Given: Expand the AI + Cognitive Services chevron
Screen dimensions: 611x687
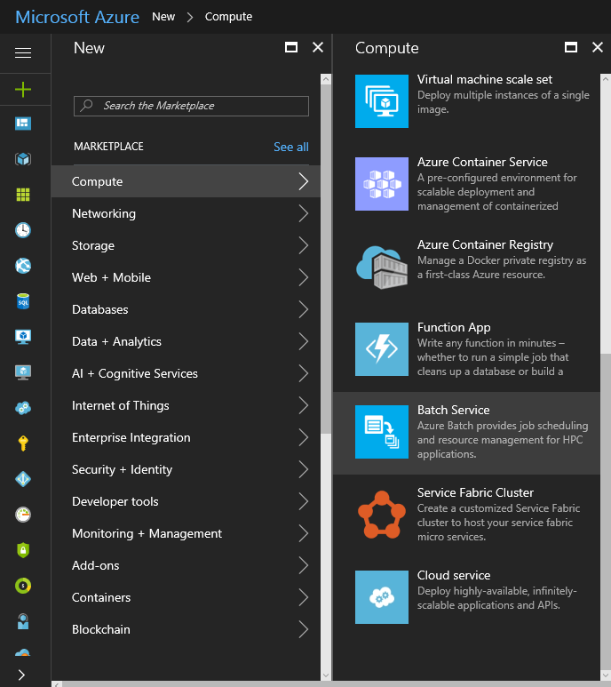Looking at the screenshot, I should coord(304,373).
